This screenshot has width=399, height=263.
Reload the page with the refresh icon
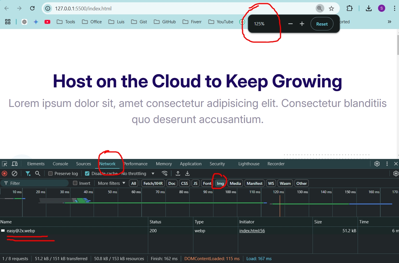(32, 8)
